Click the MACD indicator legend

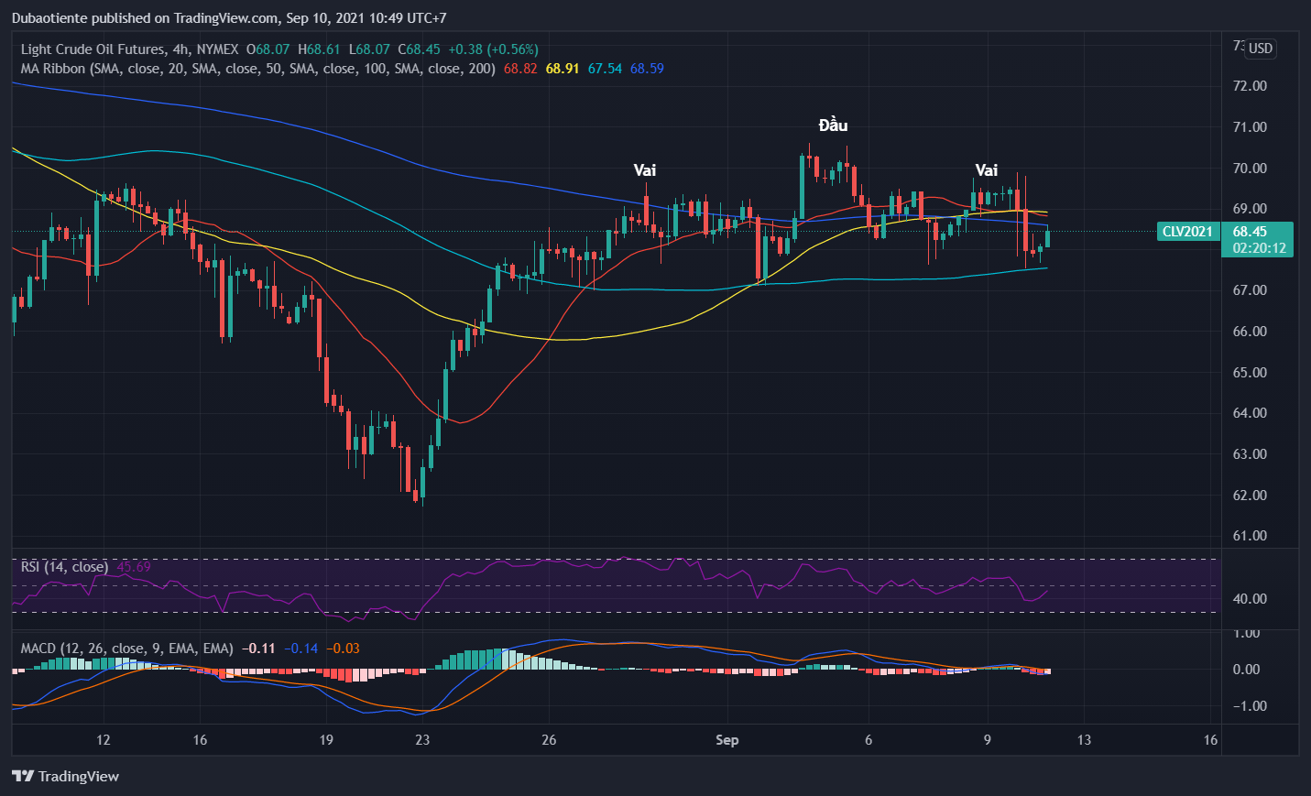[126, 649]
